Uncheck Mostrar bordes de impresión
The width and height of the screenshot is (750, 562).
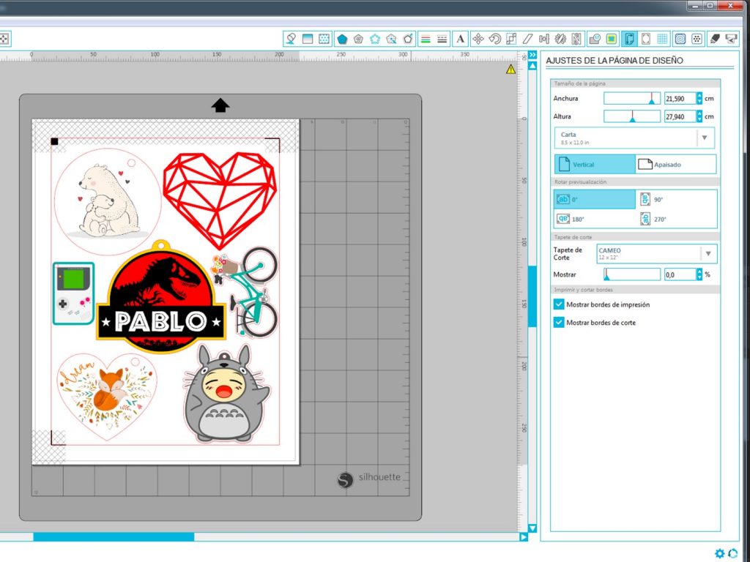[559, 304]
